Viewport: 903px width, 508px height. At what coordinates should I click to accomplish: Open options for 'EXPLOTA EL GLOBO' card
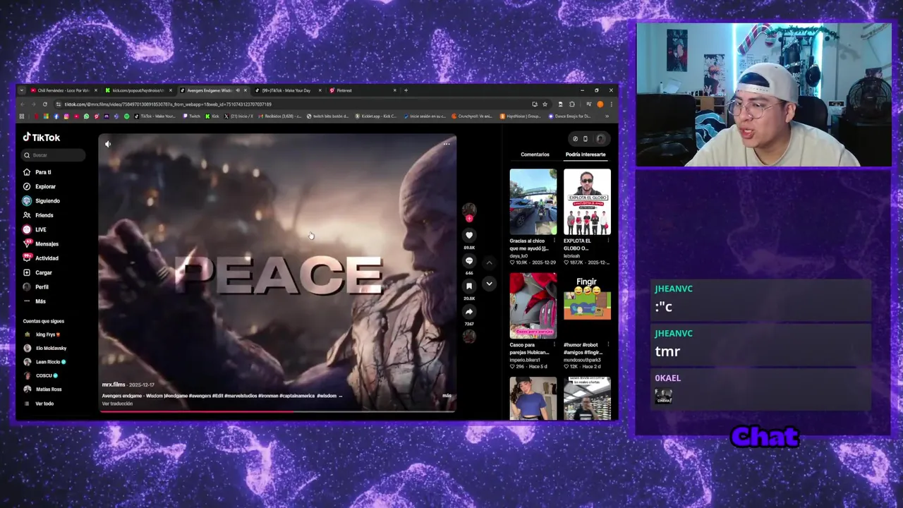click(608, 241)
